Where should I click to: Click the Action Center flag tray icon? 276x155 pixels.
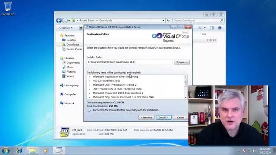(244, 151)
